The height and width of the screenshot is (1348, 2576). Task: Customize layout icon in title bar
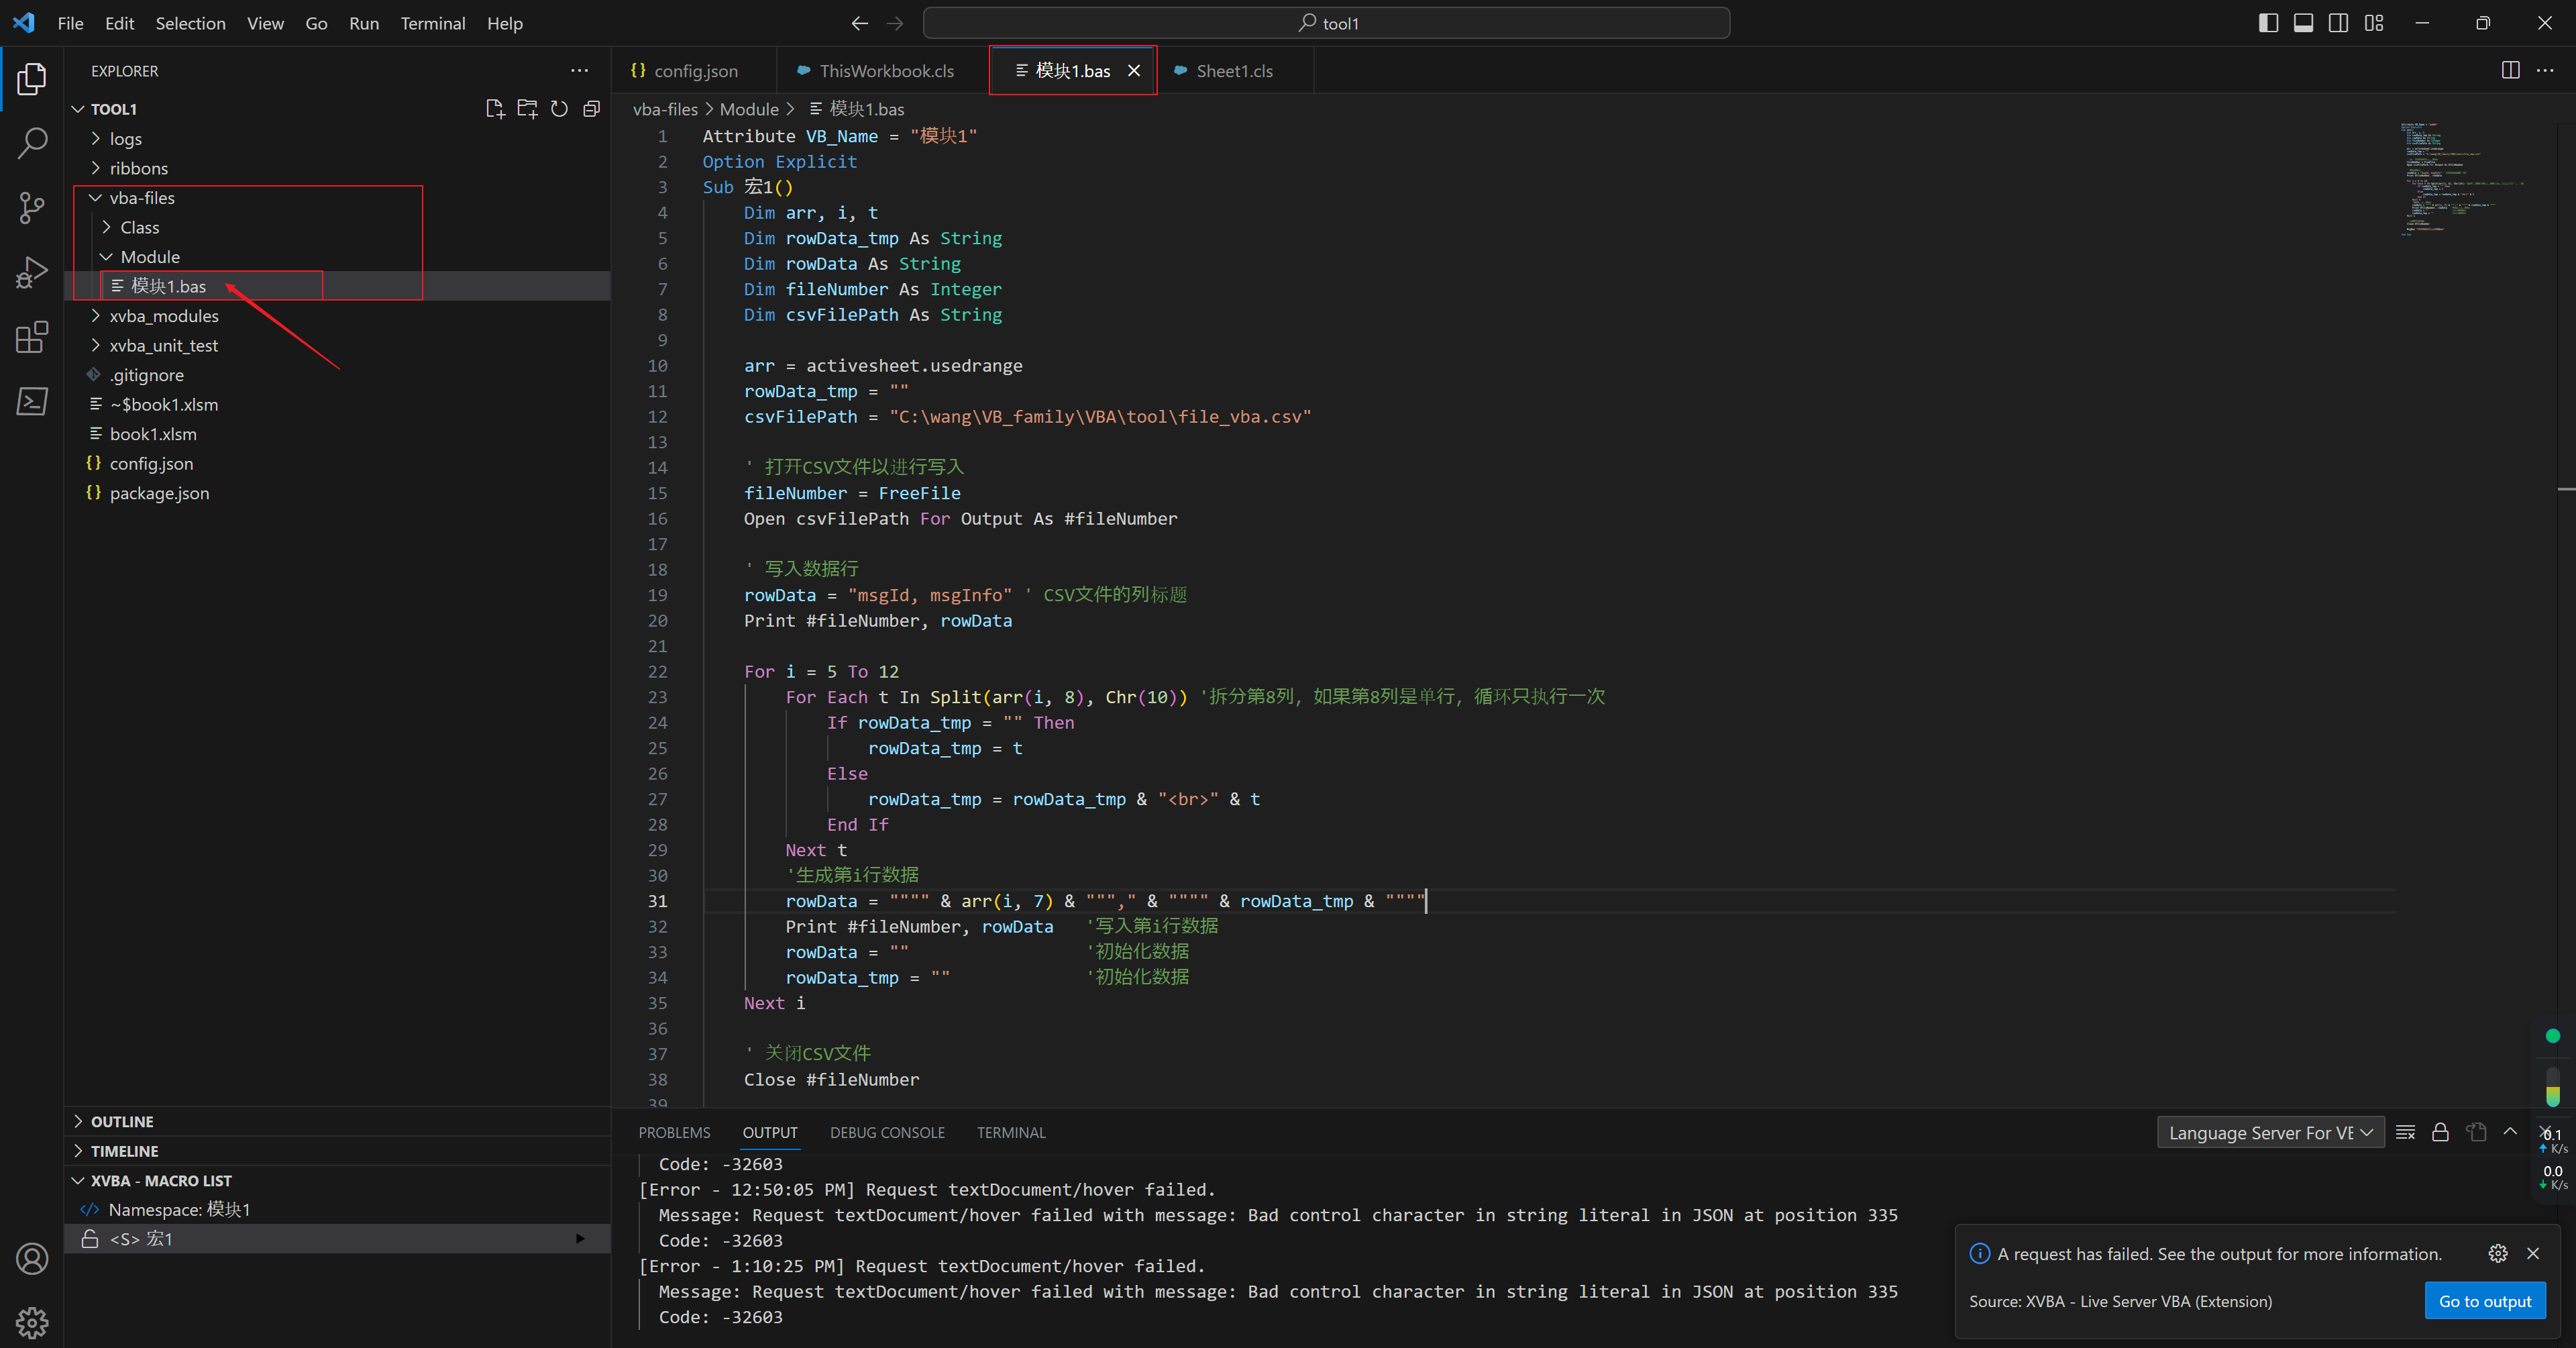pos(2374,23)
